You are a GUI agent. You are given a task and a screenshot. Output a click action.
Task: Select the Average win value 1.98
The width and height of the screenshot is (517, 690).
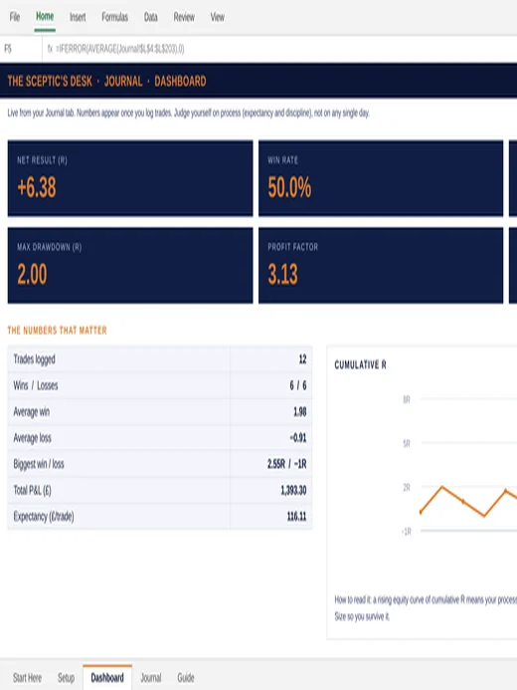tap(300, 412)
